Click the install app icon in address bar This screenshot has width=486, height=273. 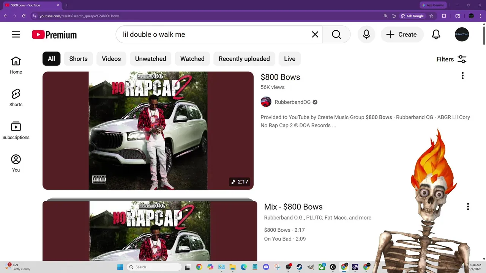click(394, 16)
